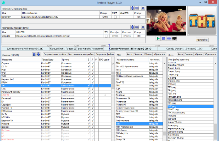The width and height of the screenshot is (219, 141).
Task: Move selected channel down with blue arrow
Action: point(39,54)
